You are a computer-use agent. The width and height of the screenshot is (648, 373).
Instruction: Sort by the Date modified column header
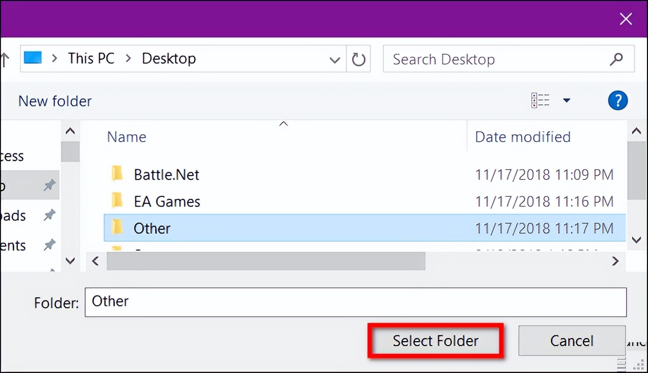click(x=522, y=137)
